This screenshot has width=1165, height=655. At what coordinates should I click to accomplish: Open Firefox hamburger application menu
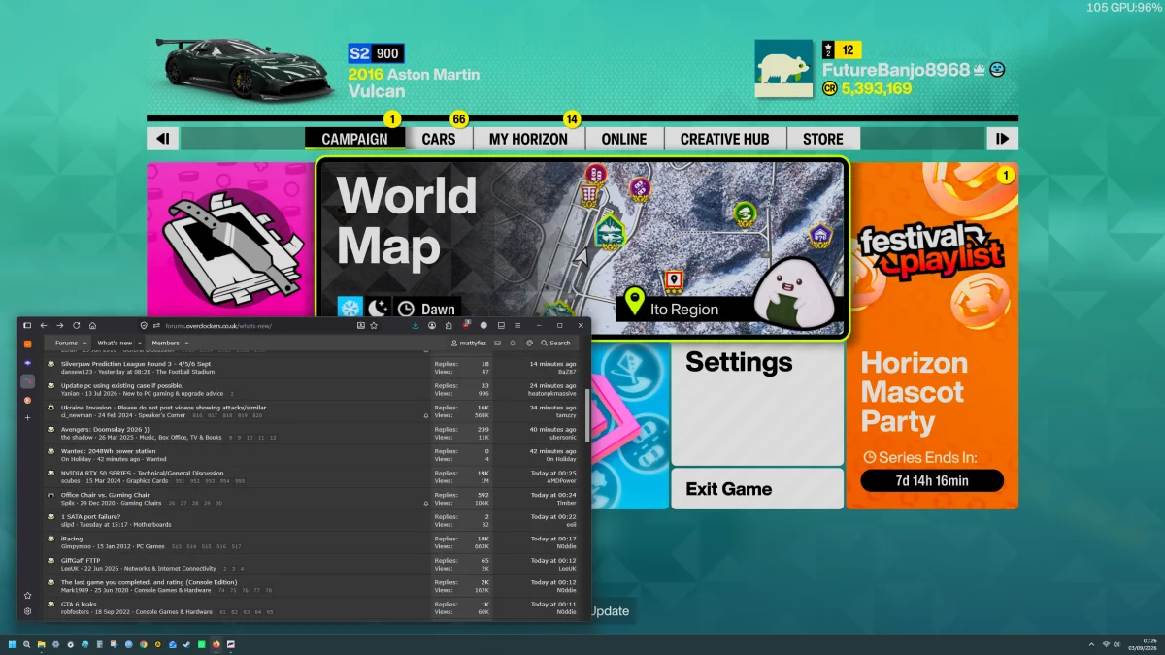click(517, 325)
